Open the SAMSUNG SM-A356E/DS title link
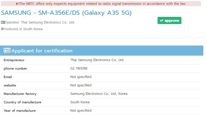 tap(66, 13)
